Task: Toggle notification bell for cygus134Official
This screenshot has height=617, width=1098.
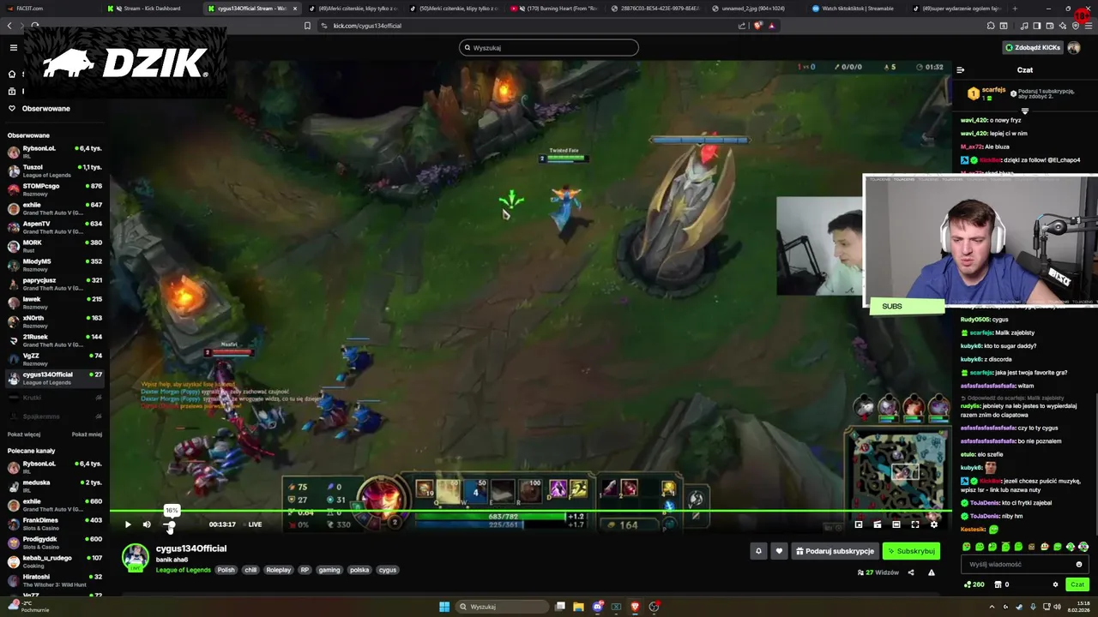Action: click(x=758, y=551)
